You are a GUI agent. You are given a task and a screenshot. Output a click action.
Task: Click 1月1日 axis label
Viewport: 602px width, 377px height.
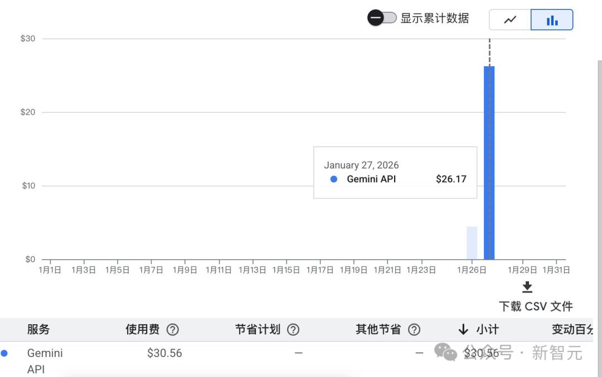(x=50, y=270)
